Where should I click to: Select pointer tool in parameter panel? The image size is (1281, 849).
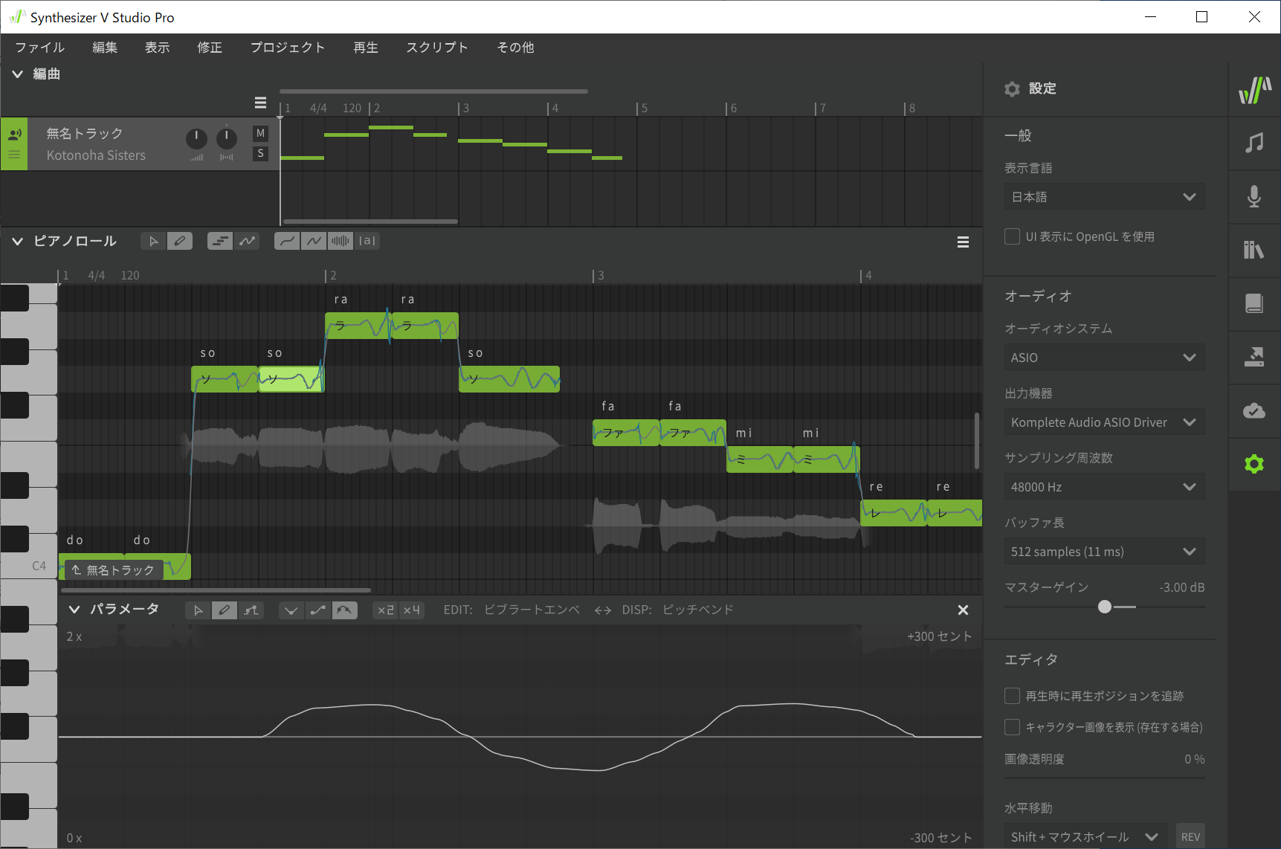[198, 610]
